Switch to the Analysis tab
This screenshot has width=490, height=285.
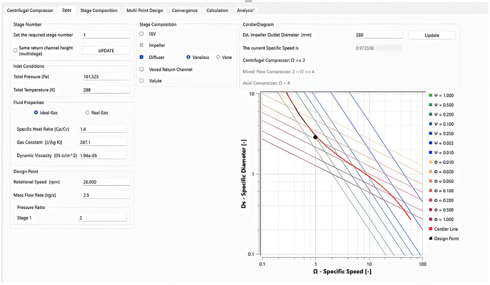click(x=245, y=10)
